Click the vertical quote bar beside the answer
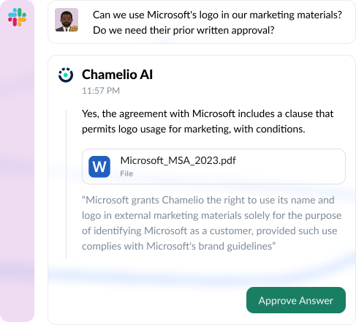This screenshot has width=356, height=325. (66, 184)
